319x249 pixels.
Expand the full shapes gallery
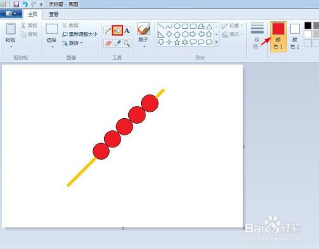[216, 42]
